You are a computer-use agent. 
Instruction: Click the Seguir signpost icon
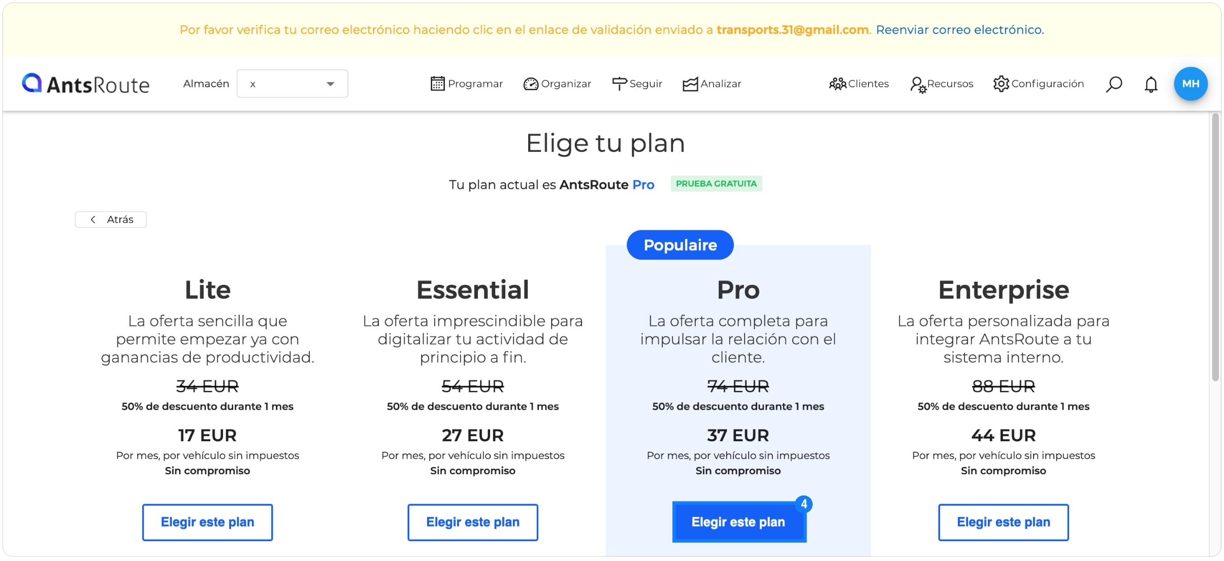click(620, 84)
